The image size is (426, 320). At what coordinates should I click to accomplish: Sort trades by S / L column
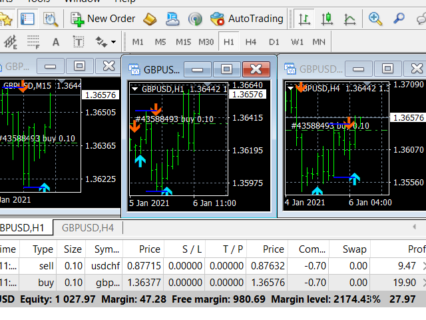pyautogui.click(x=185, y=249)
